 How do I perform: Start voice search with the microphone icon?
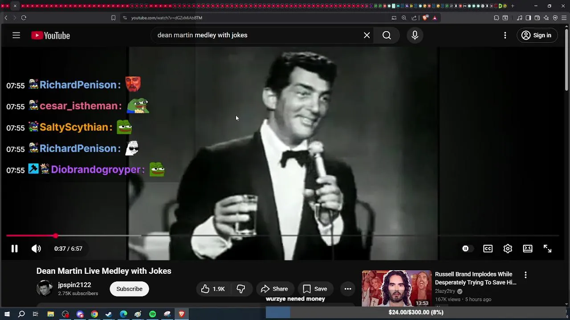[x=415, y=35]
